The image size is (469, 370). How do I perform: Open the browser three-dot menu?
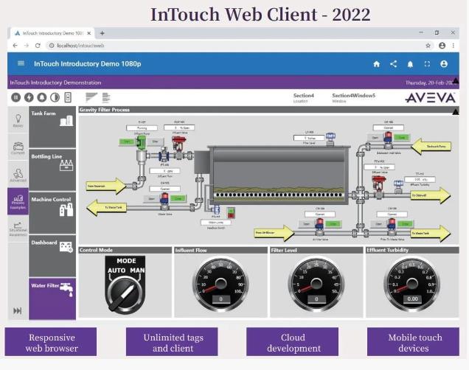coord(454,46)
